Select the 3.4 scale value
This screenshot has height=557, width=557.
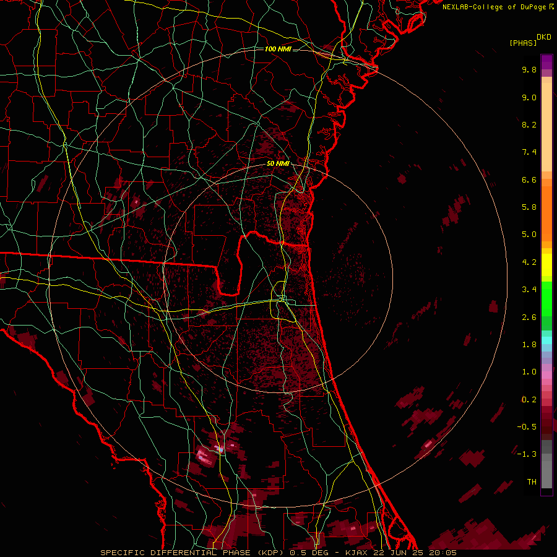(x=529, y=290)
